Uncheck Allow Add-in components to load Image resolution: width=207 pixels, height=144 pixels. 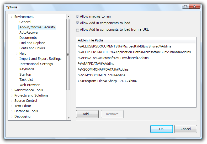tap(77, 23)
